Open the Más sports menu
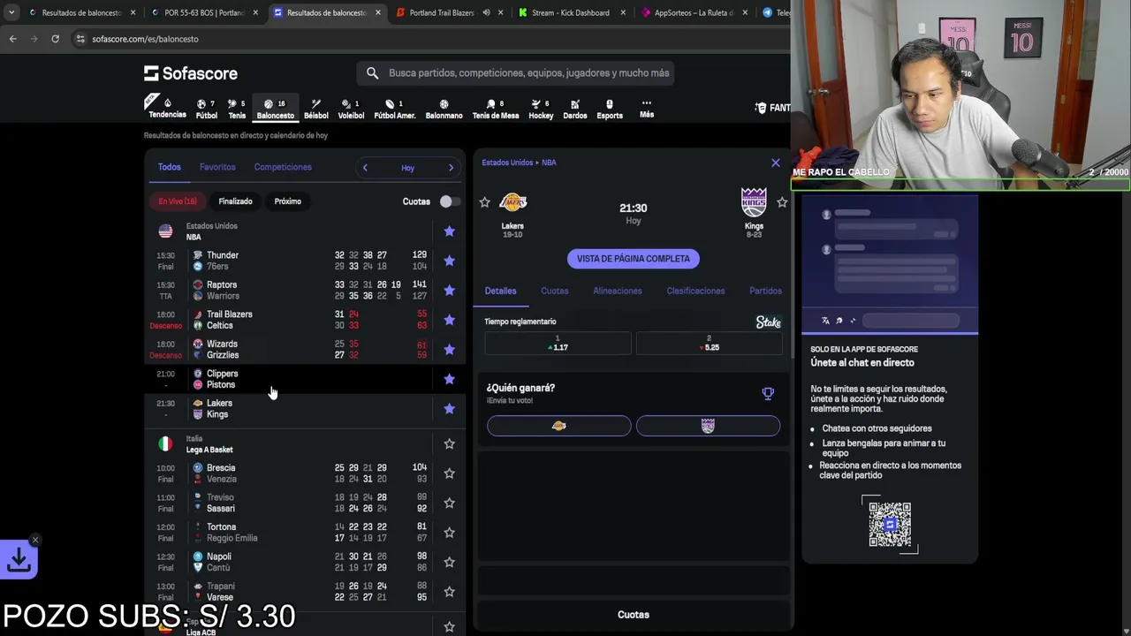 [x=647, y=109]
